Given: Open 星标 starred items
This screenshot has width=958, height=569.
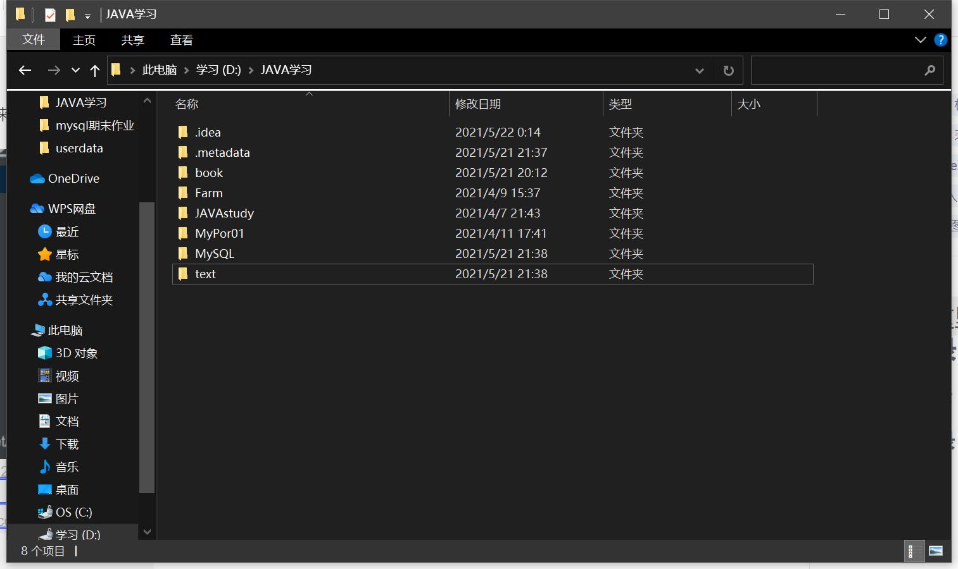Looking at the screenshot, I should click(x=67, y=254).
